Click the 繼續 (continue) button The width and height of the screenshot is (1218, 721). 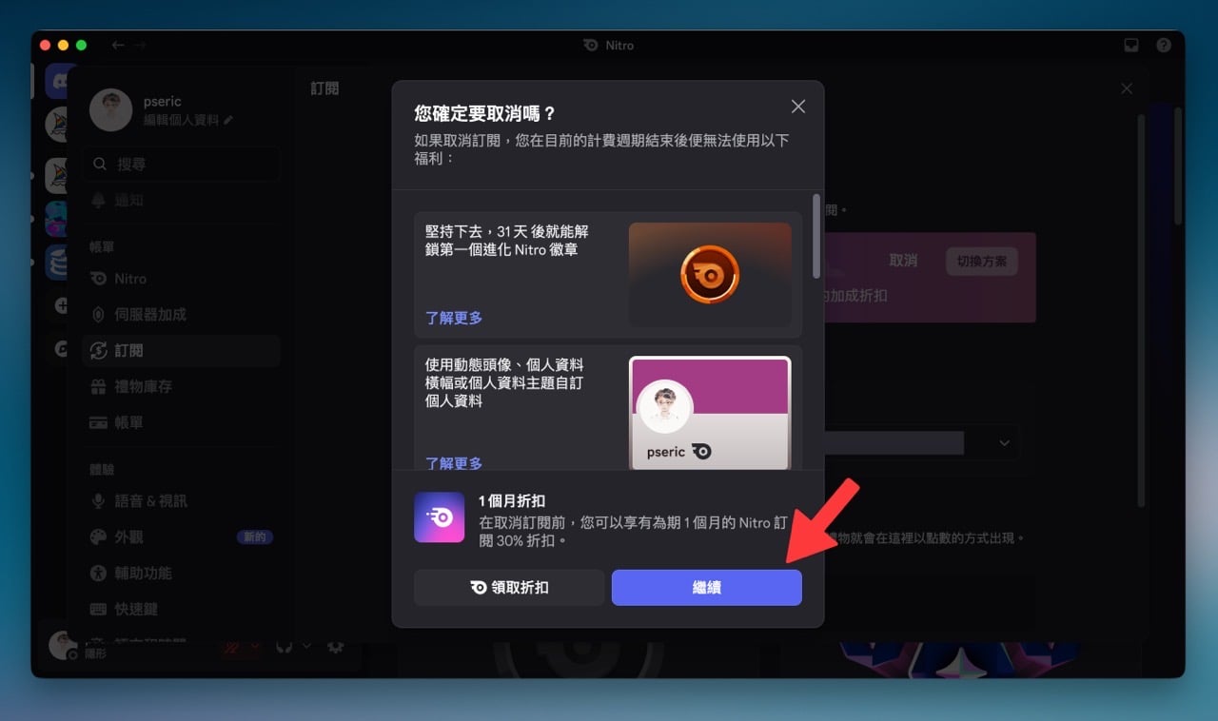tap(706, 588)
